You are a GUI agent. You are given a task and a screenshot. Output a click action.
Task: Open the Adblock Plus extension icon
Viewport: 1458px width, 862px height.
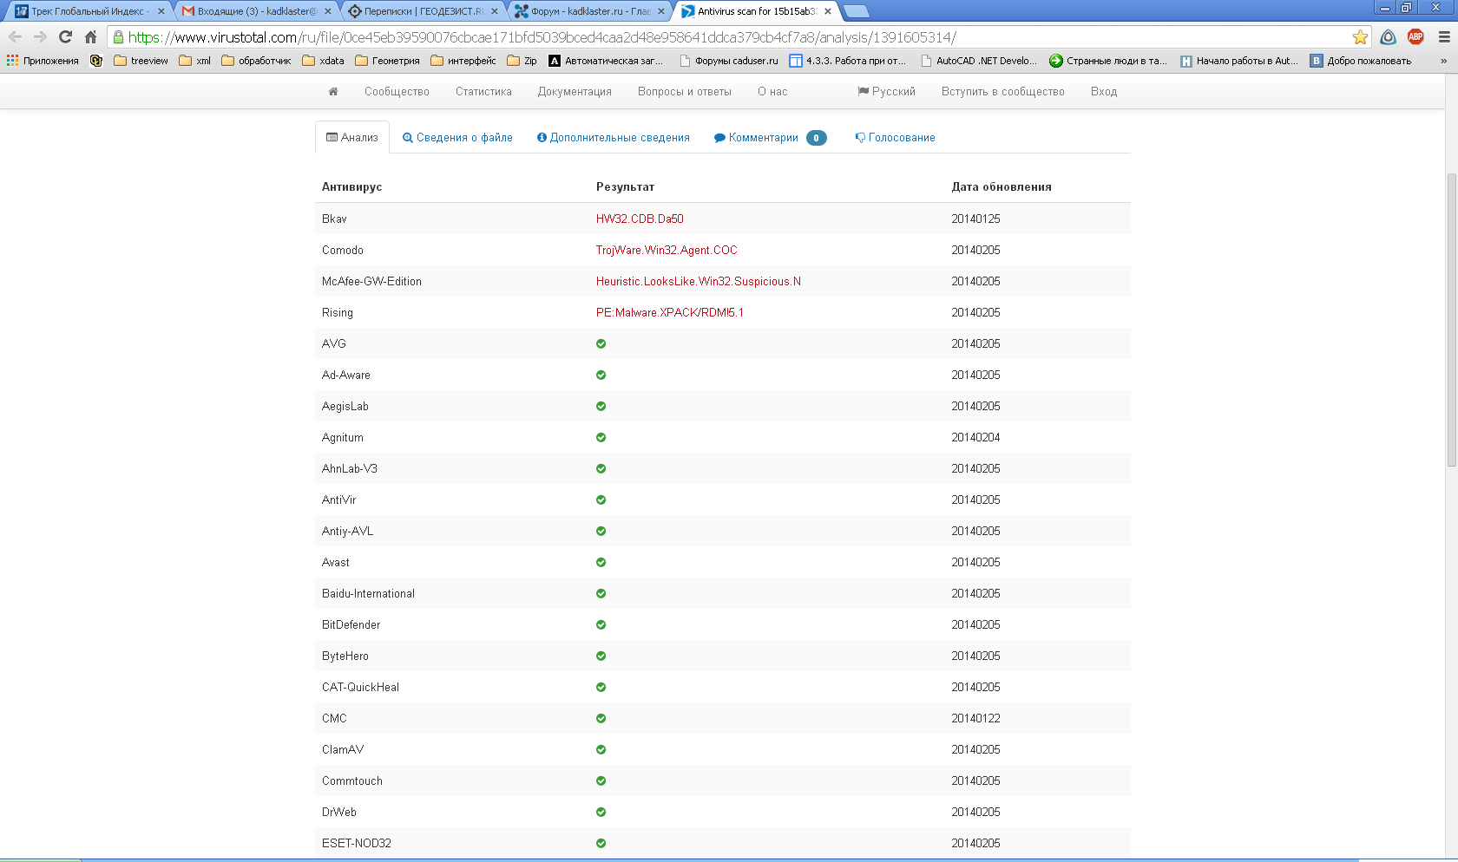pyautogui.click(x=1415, y=37)
